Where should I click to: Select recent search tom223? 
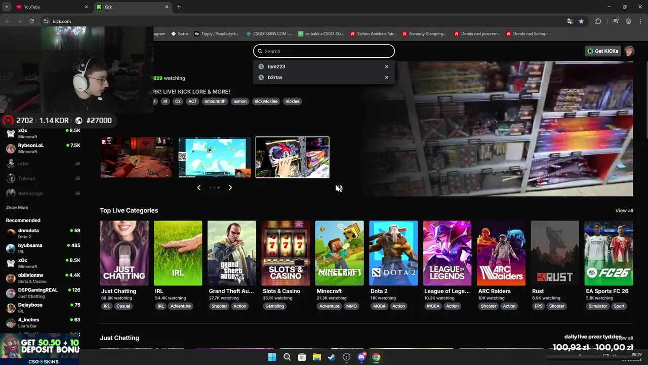276,66
